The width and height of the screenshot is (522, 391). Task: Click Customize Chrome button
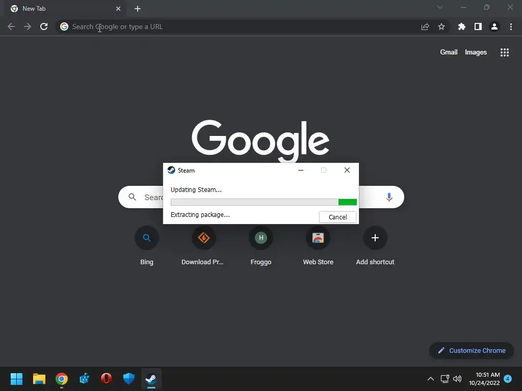472,350
